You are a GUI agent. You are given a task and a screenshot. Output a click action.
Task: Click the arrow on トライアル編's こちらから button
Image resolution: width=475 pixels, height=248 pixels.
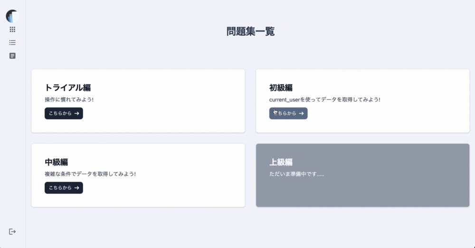point(76,114)
